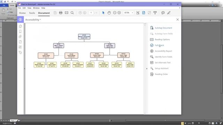The image size is (223, 125).
Task: Click the Save icon in Visio quick access
Action: coord(5,1)
